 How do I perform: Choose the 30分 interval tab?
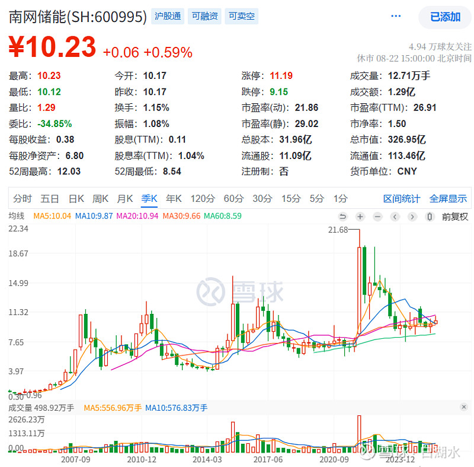point(262,199)
